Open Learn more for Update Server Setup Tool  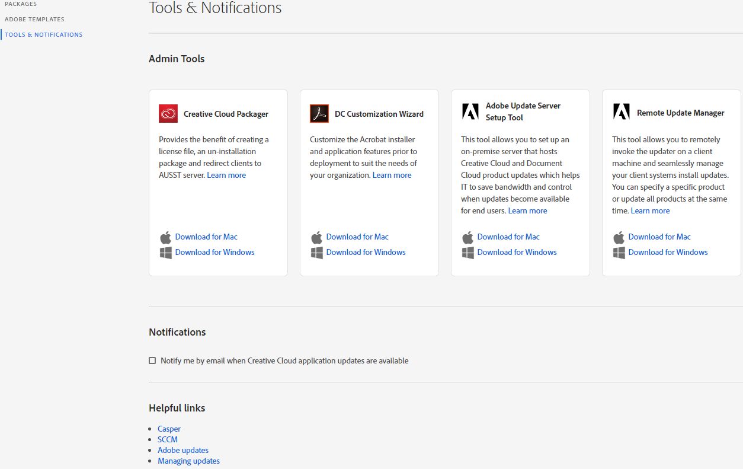(x=528, y=210)
